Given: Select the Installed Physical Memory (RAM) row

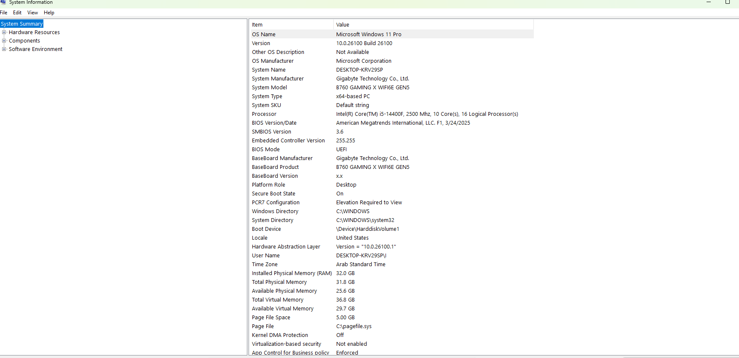Looking at the screenshot, I should [391, 273].
